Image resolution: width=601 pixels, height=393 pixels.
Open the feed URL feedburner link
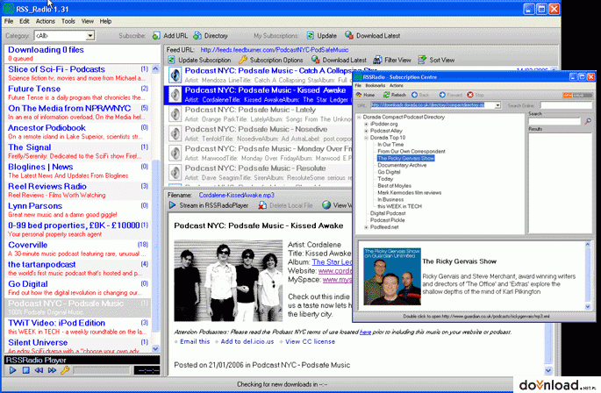coord(275,50)
